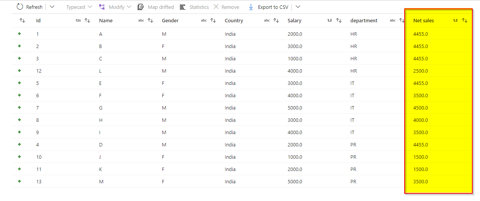The width and height of the screenshot is (480, 201).
Task: Click the plus icon on row Id 3
Action: (x=19, y=58)
